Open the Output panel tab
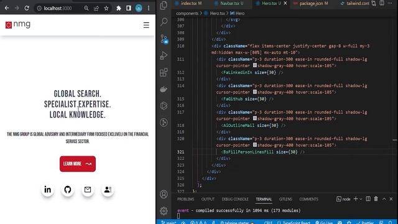This screenshot has height=224, width=398. (208, 199)
